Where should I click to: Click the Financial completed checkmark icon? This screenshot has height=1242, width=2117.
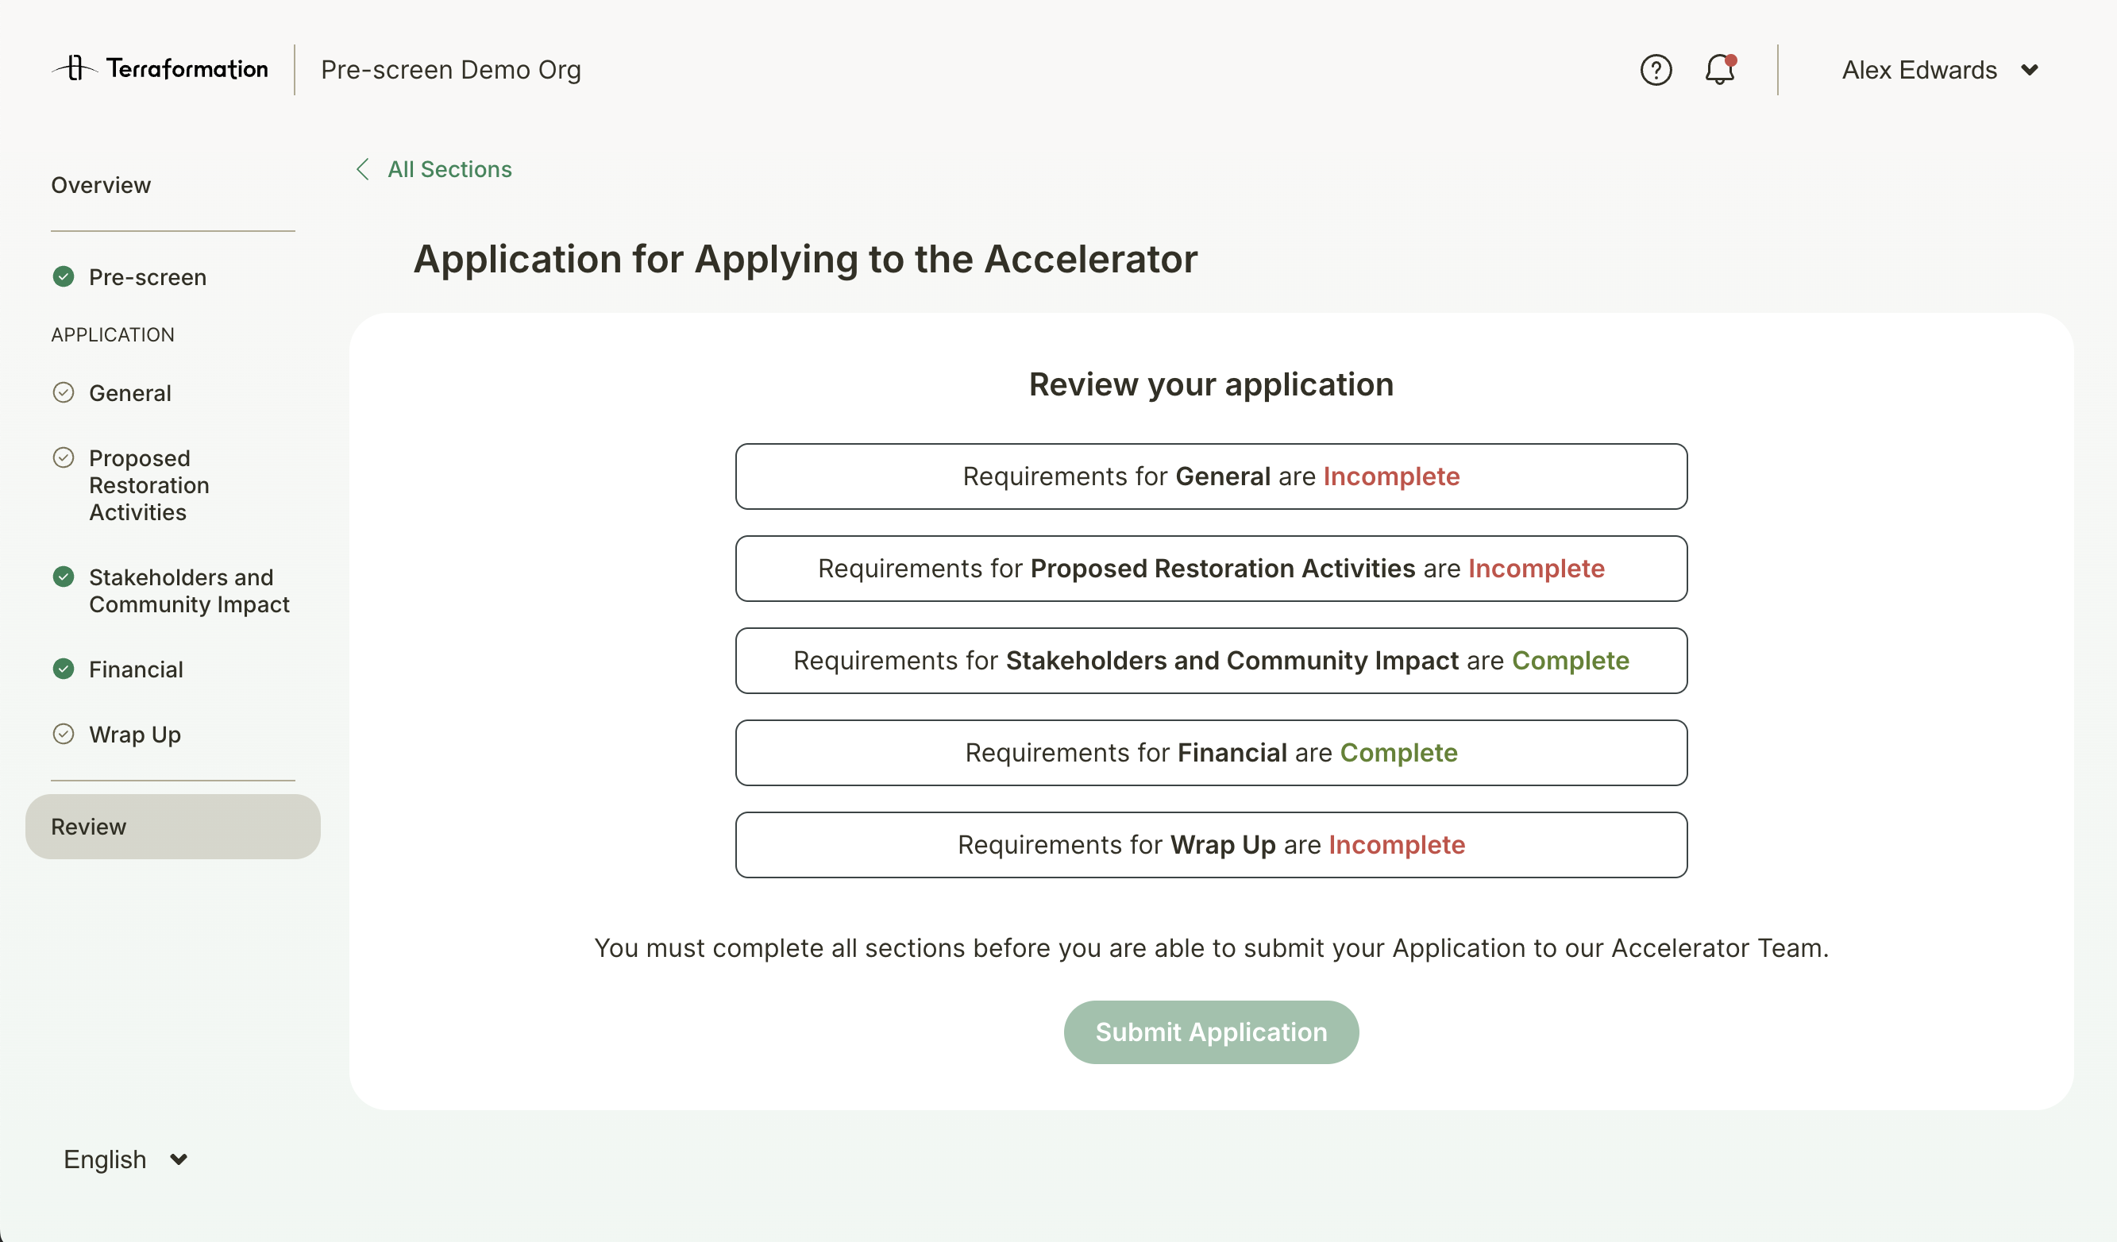point(63,669)
